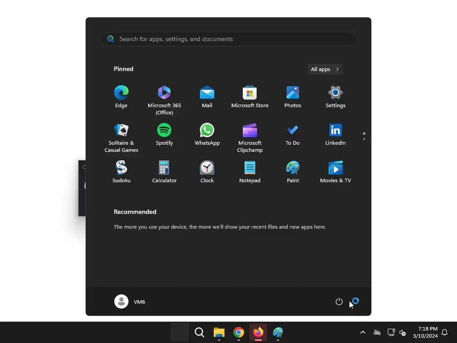
Task: Open File Explorer from taskbar
Action: [219, 332]
